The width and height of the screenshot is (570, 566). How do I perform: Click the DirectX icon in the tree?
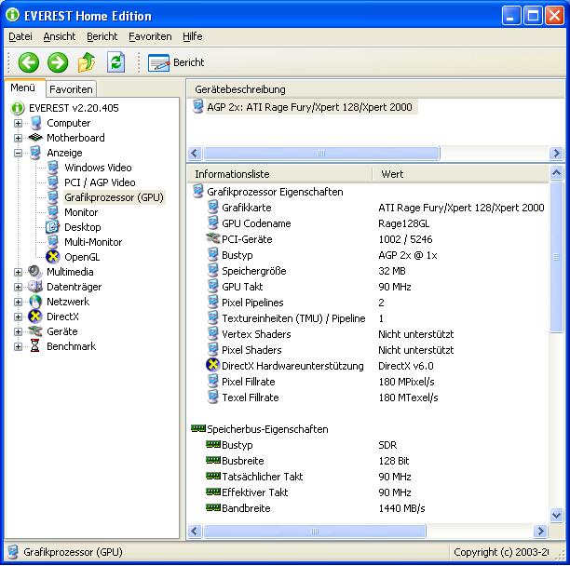(x=35, y=317)
